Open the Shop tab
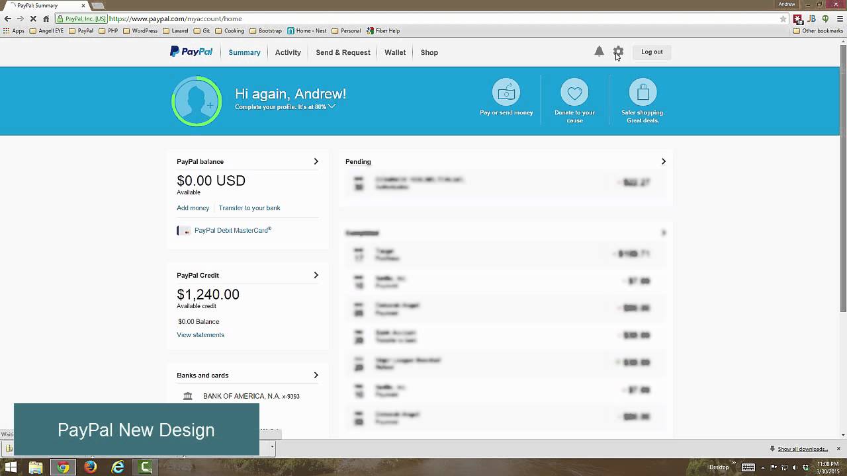The width and height of the screenshot is (847, 476). pos(429,52)
